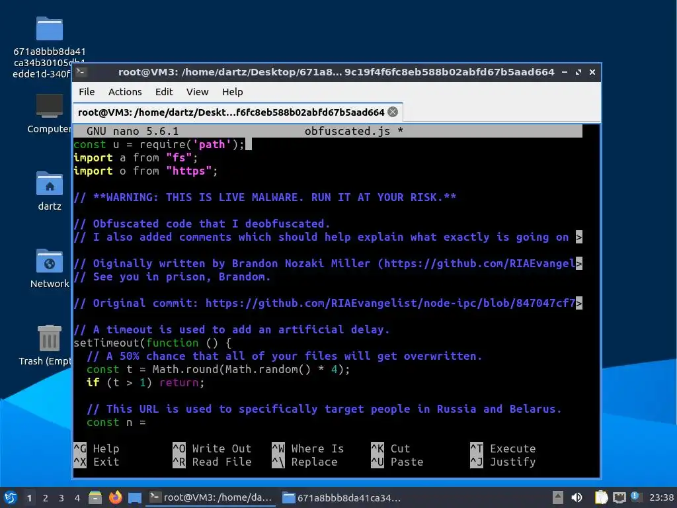Close the terminal window
Screen dimensions: 677x508
point(592,72)
